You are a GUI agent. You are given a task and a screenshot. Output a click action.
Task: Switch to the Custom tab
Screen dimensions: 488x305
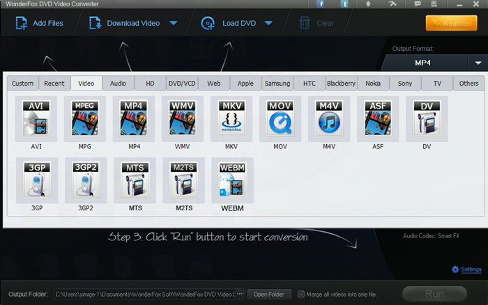click(22, 84)
